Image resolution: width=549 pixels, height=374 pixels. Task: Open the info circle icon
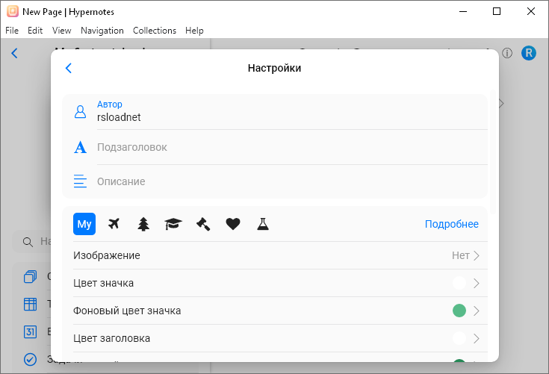click(x=507, y=53)
